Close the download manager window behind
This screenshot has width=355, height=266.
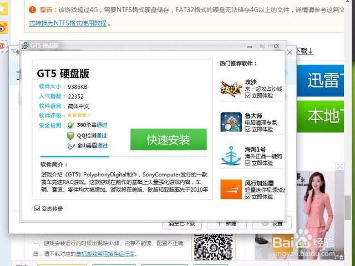pos(290,53)
